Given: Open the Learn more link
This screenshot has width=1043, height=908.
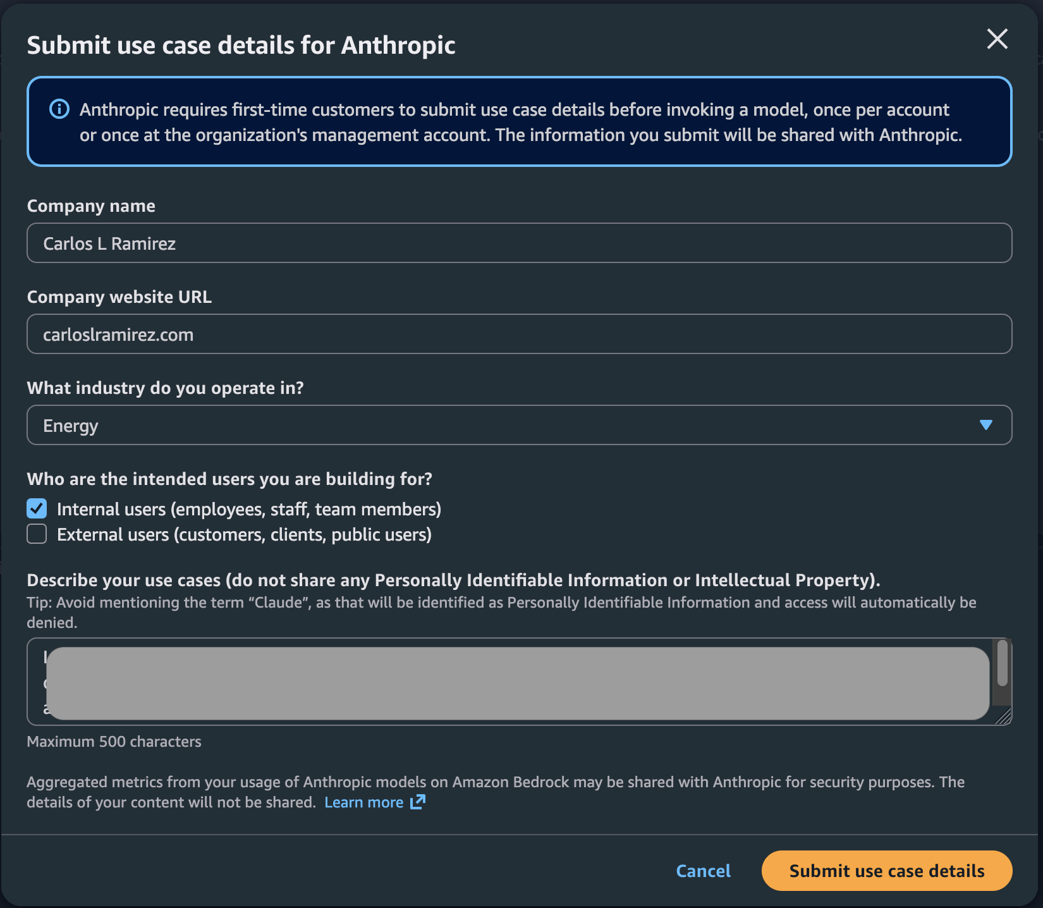Looking at the screenshot, I should [363, 802].
